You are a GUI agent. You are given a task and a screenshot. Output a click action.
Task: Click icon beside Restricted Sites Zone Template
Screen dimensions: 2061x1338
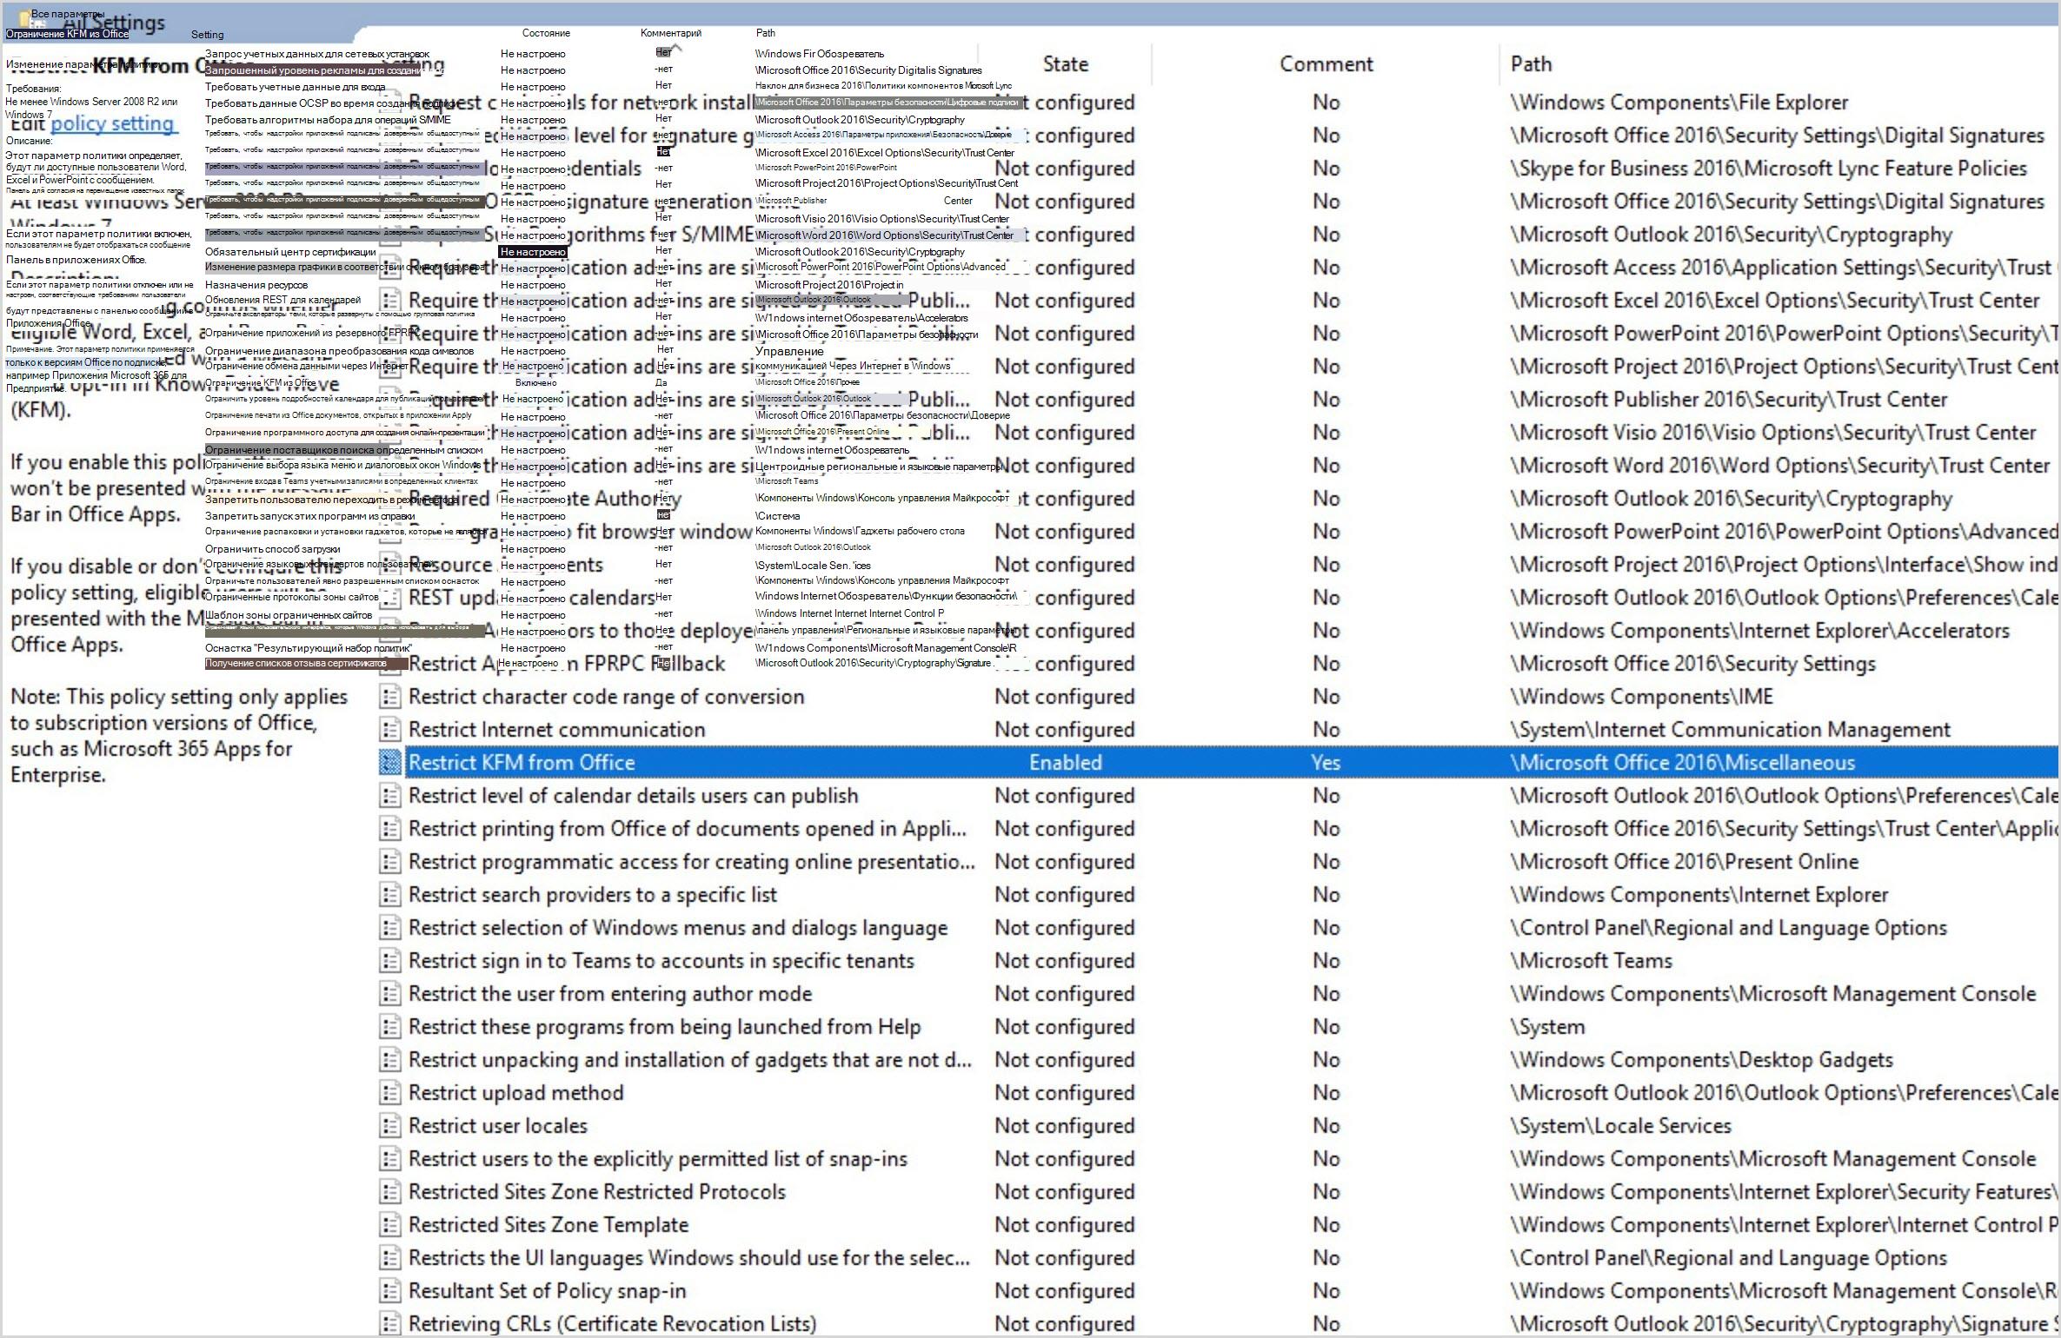pyautogui.click(x=390, y=1225)
